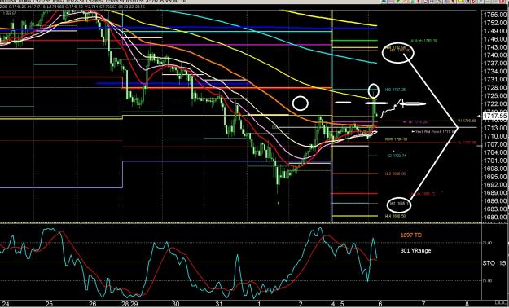Click the 1722.00 price axis label
The image size is (509, 308).
pyautogui.click(x=495, y=104)
